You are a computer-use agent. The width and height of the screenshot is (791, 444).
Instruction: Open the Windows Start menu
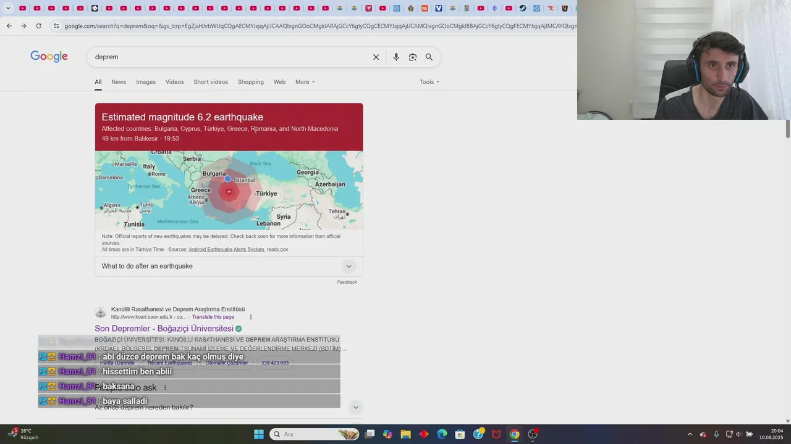pyautogui.click(x=259, y=434)
